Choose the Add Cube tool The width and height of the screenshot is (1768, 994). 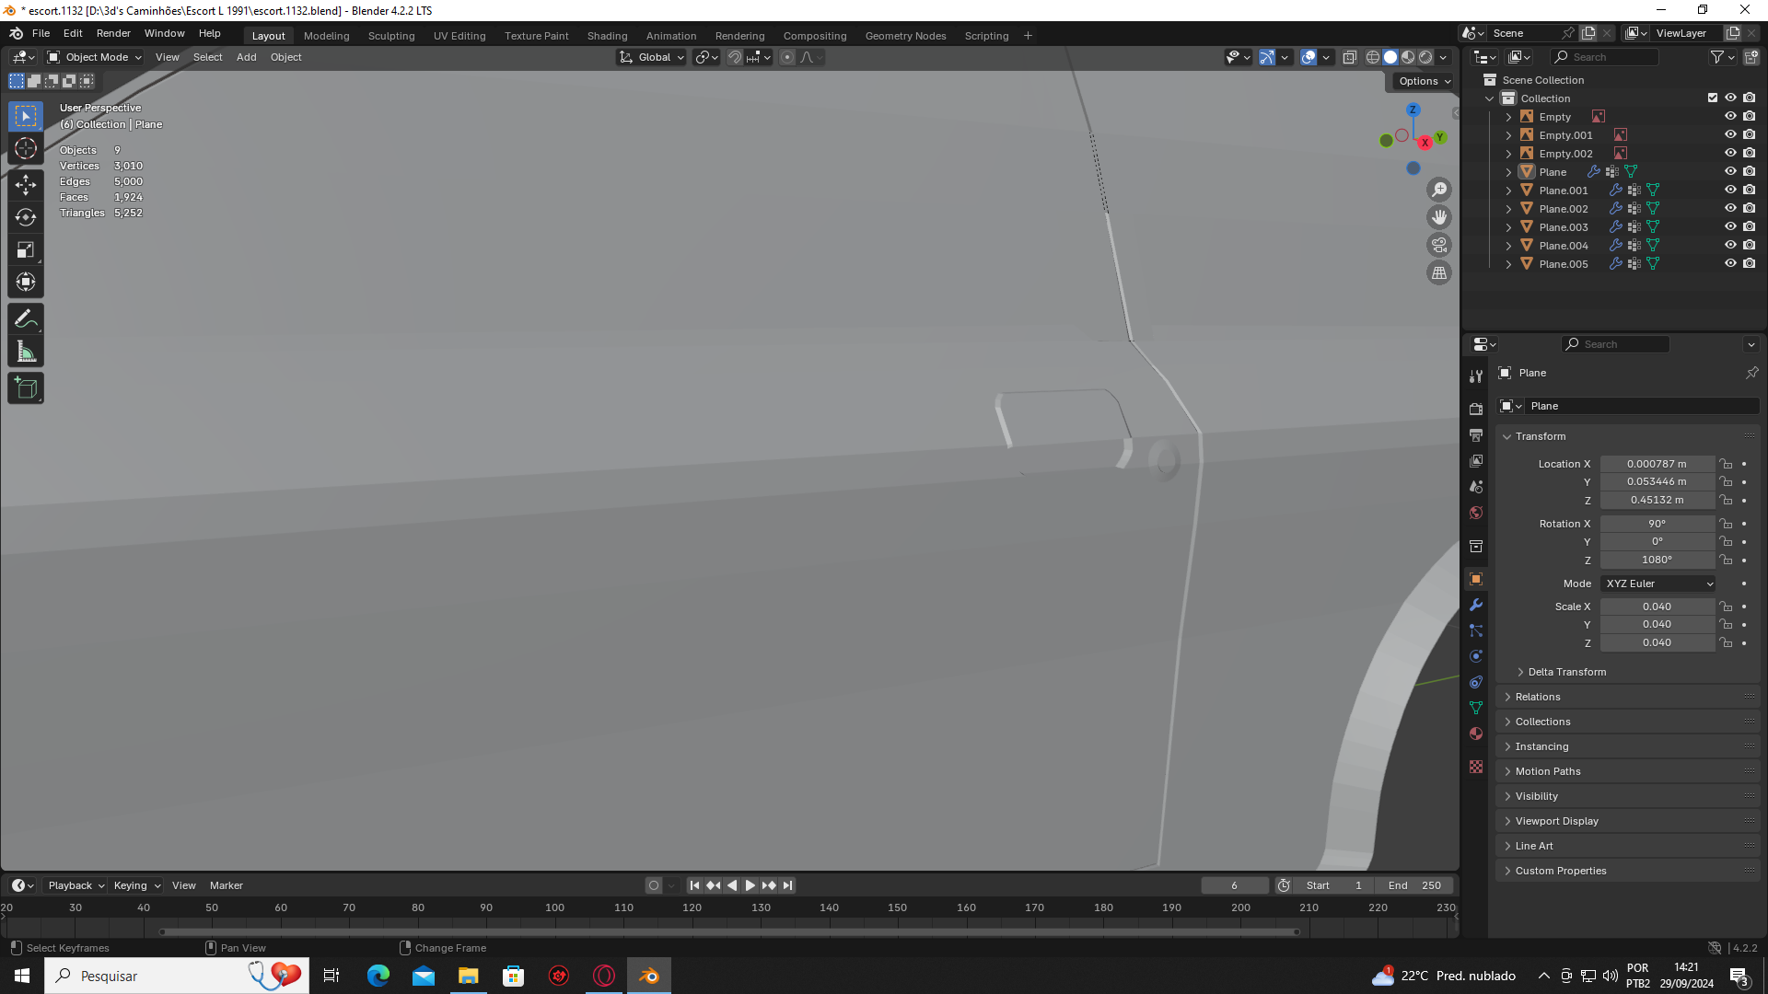coord(26,388)
